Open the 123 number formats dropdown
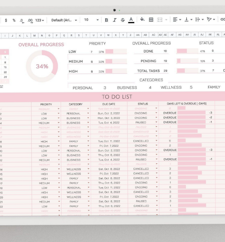225x242 pixels. pos(40,20)
